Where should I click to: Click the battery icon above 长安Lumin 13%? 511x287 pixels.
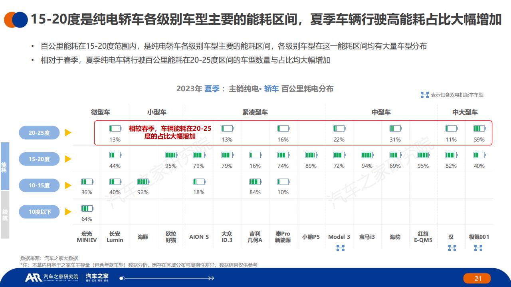pos(115,128)
